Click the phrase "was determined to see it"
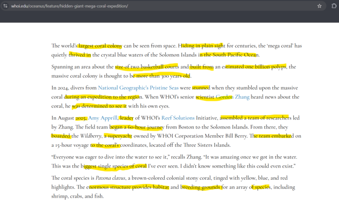 point(99,106)
